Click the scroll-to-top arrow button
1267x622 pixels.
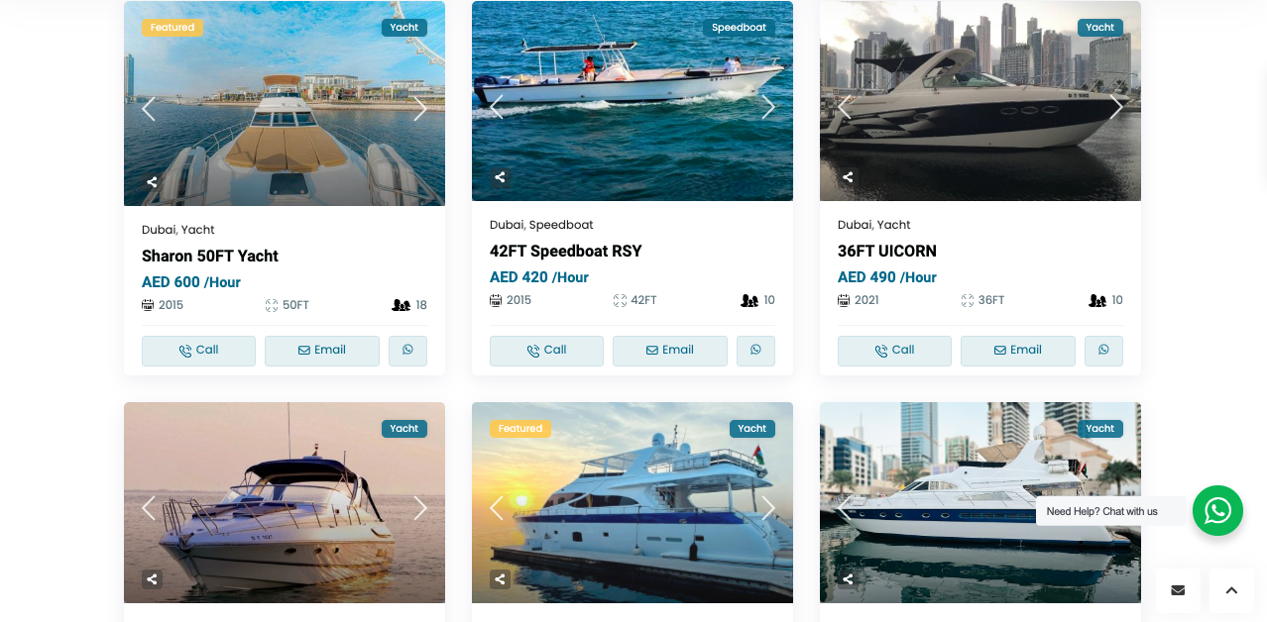click(x=1231, y=590)
